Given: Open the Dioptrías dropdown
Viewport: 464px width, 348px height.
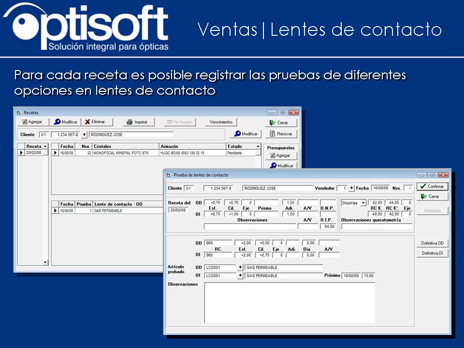Looking at the screenshot, I should [363, 202].
